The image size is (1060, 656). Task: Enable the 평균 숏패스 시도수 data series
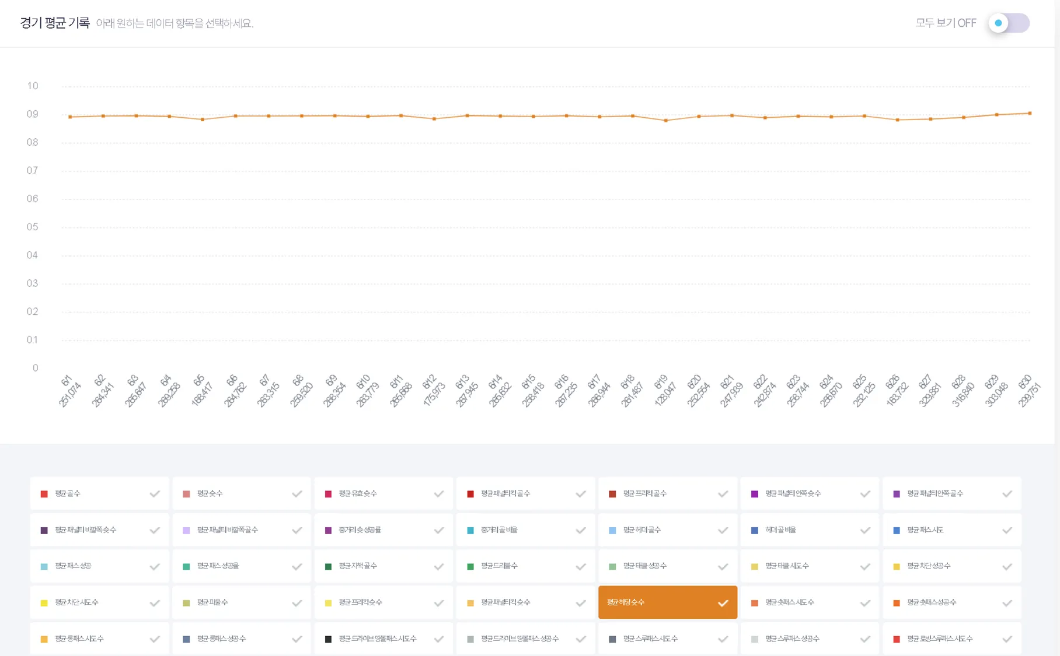(x=810, y=602)
